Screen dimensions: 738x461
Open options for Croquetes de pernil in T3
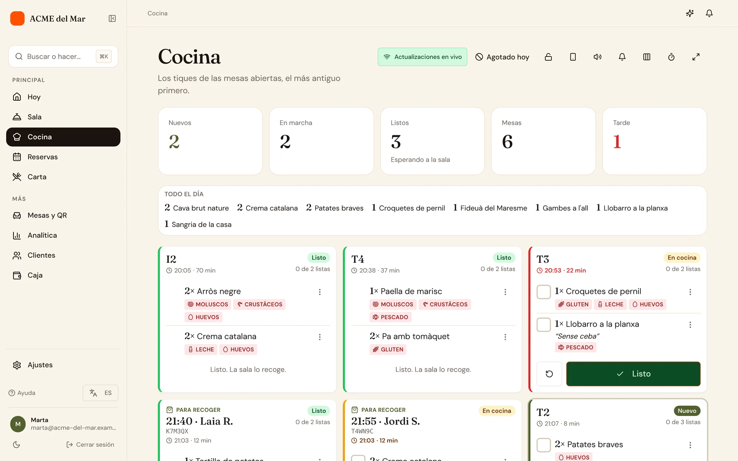690,292
